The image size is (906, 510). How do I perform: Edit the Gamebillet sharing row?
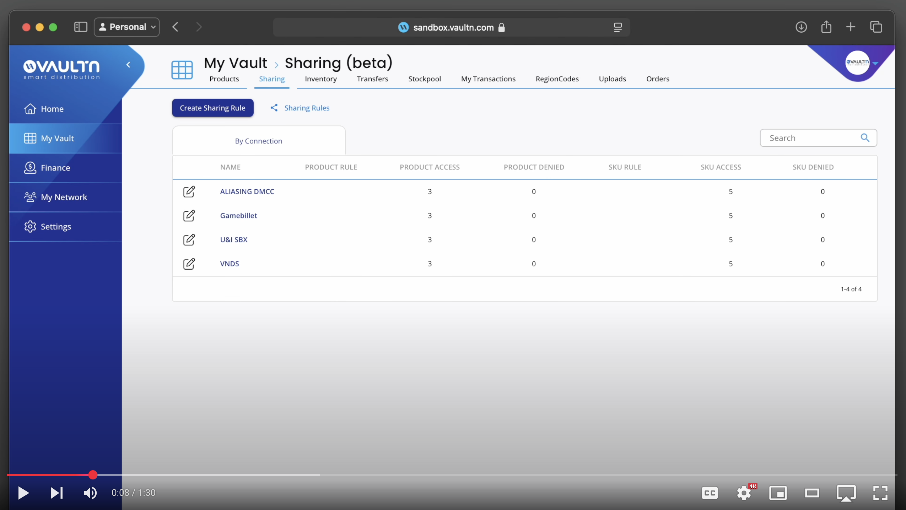(189, 216)
